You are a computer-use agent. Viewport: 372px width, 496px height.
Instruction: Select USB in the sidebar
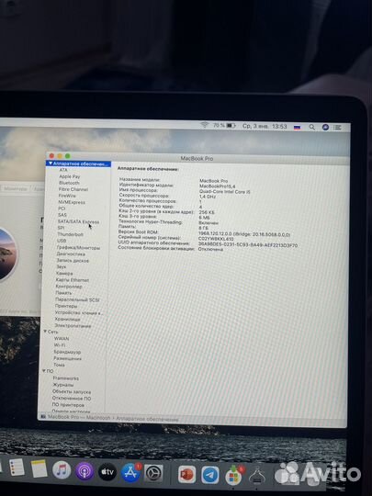62,241
